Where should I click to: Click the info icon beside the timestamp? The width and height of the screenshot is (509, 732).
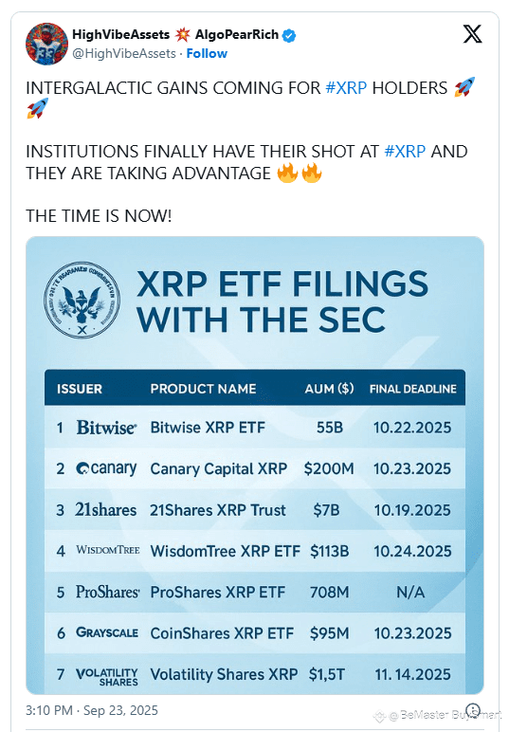[473, 710]
